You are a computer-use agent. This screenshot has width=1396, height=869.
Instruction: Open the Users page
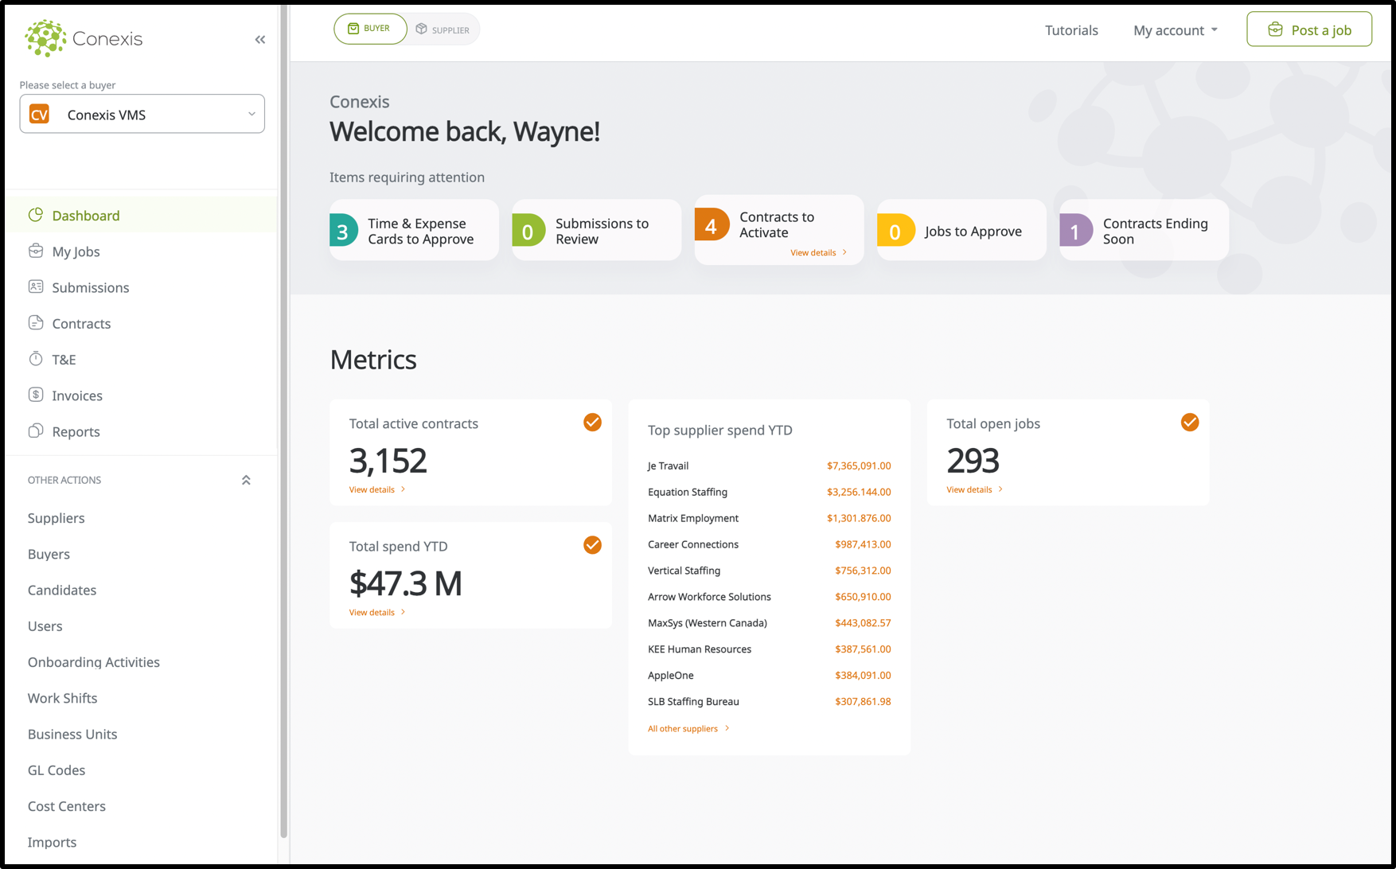point(45,626)
